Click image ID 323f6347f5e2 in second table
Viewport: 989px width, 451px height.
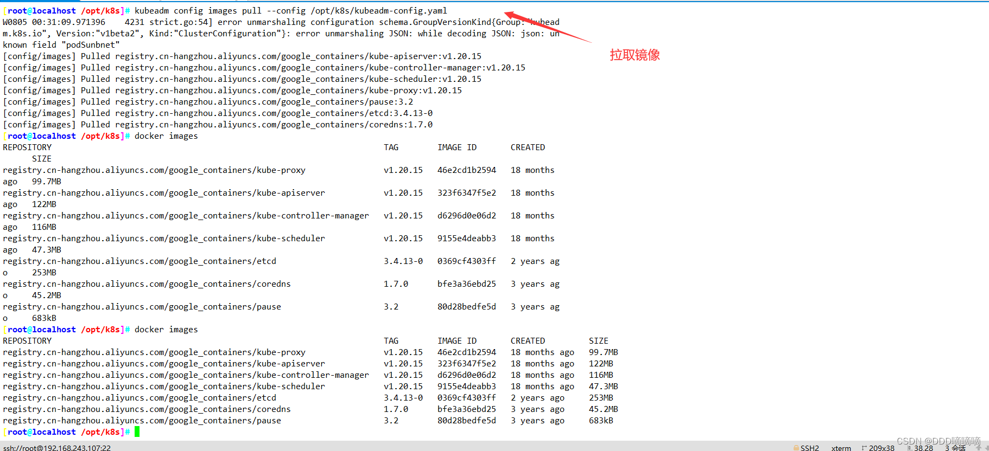pos(467,363)
